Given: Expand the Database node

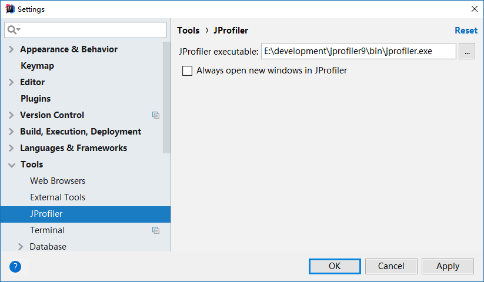Looking at the screenshot, I should click(21, 247).
